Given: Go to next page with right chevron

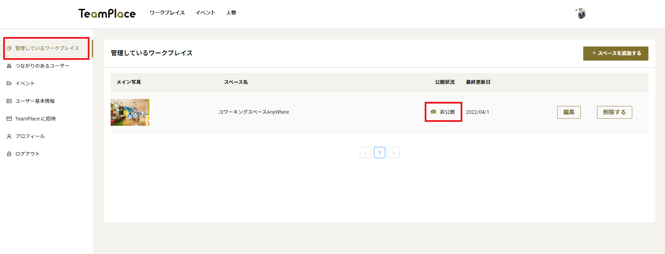Looking at the screenshot, I should [393, 153].
